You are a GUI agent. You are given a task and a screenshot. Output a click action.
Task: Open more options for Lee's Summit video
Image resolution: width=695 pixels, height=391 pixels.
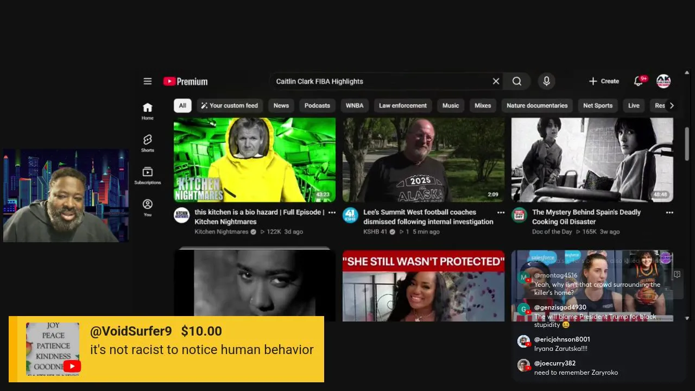501,213
